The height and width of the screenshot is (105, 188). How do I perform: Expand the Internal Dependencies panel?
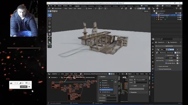point(165,69)
